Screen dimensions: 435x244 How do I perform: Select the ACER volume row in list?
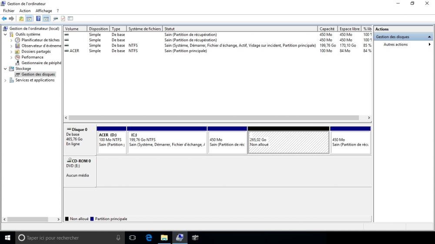[218, 51]
